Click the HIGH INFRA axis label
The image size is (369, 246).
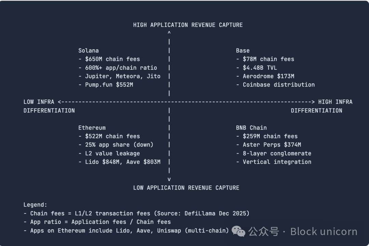(x=335, y=102)
